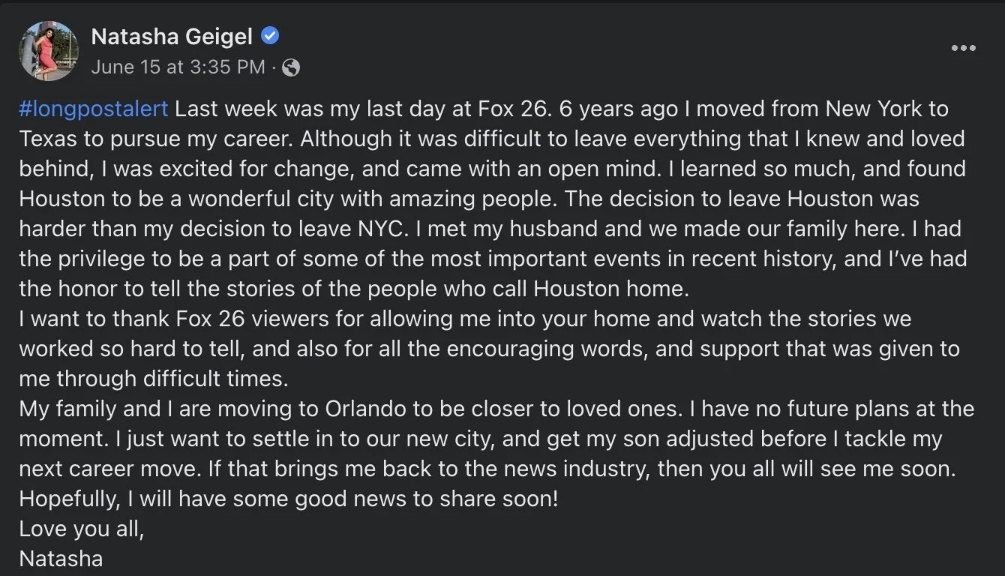This screenshot has width=1005, height=576.
Task: Open the June 15 at 3:35 PM timestamp
Action: click(178, 67)
